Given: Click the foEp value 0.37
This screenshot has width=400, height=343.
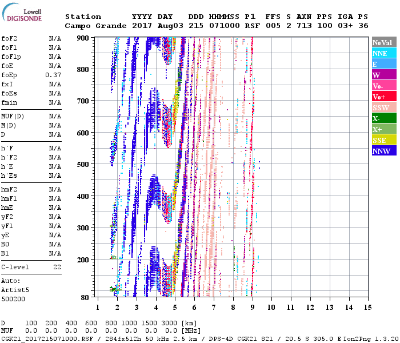Looking at the screenshot, I should pyautogui.click(x=53, y=75).
